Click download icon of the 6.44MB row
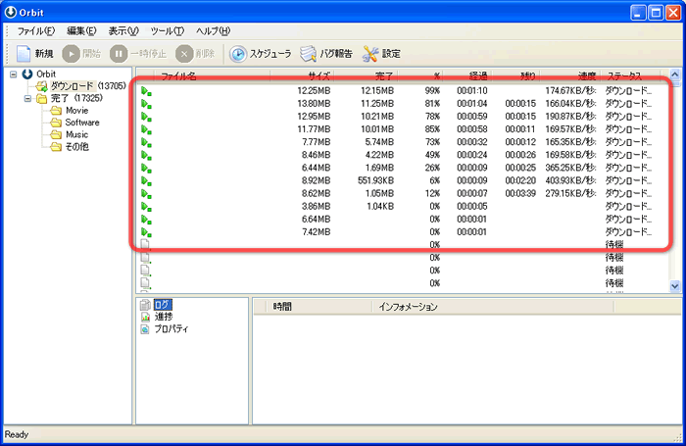Viewport: 686px width, 446px height. coord(146,168)
